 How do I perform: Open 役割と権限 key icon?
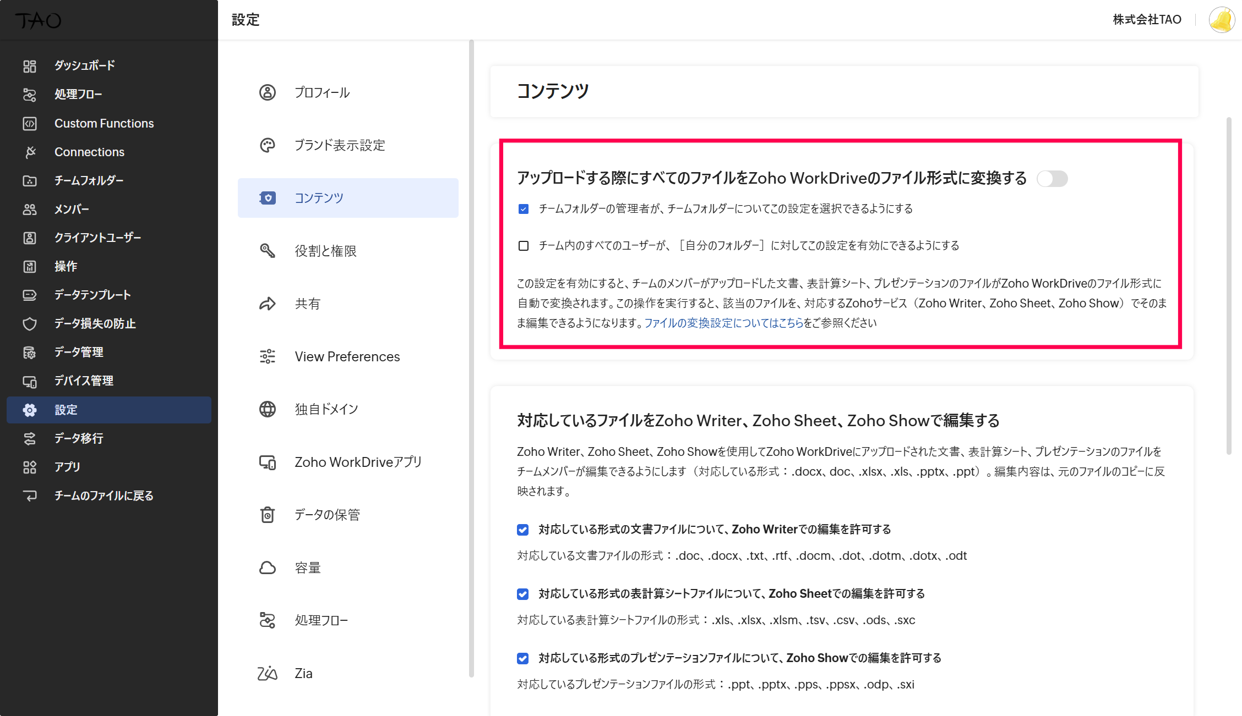tap(268, 251)
